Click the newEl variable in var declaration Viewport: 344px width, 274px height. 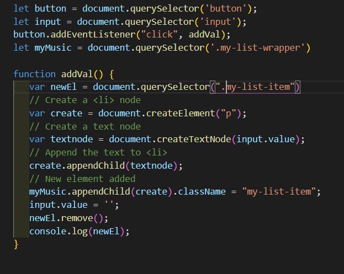[x=63, y=87]
